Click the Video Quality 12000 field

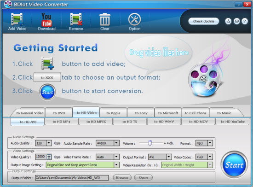(41, 157)
